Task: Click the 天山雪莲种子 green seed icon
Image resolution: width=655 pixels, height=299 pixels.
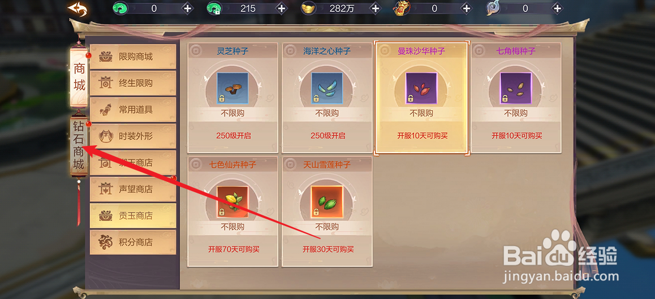Action: [x=327, y=202]
